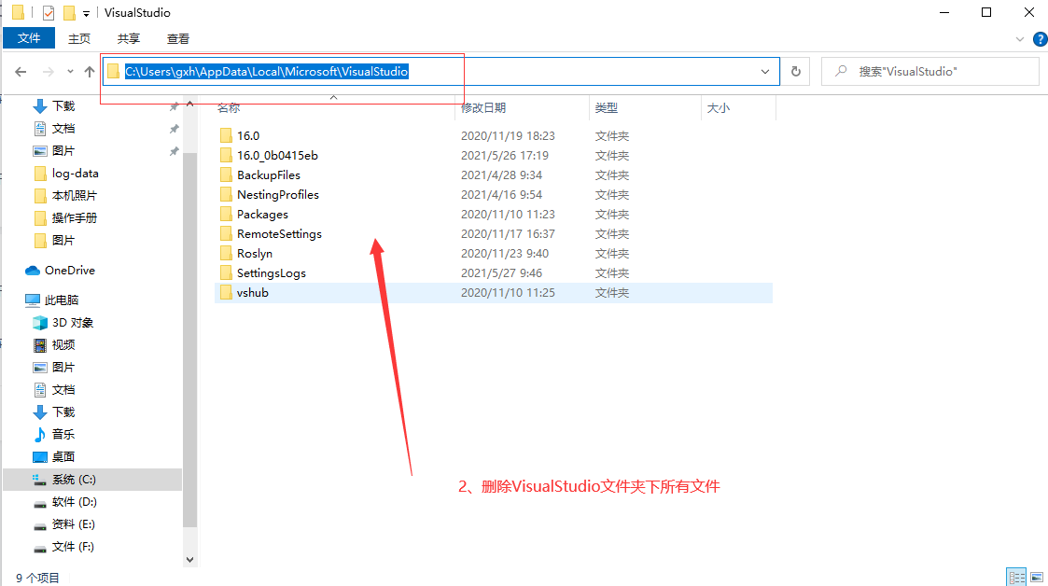
Task: Select drive 资料 (E:)
Action: 74,523
